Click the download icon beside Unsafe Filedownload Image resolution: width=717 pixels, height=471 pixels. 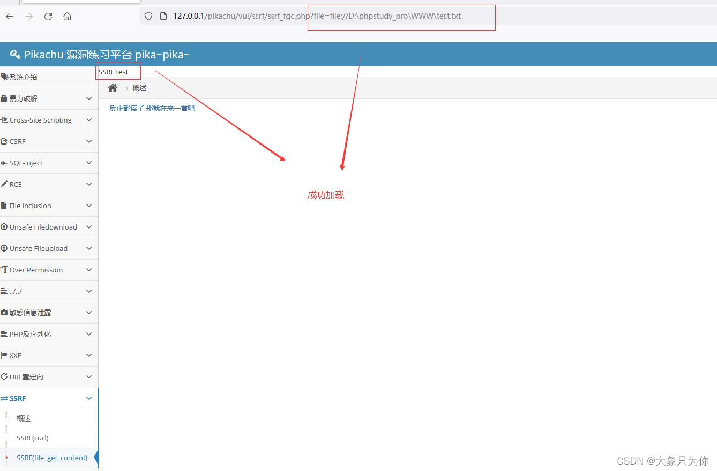click(4, 227)
